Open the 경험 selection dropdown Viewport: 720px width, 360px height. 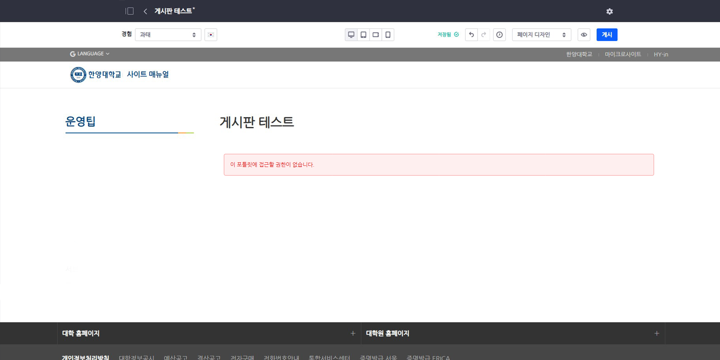click(168, 35)
